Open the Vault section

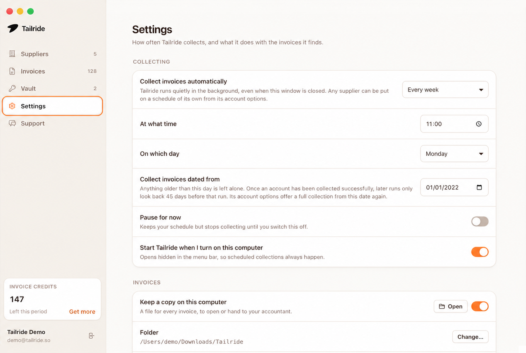(x=53, y=88)
